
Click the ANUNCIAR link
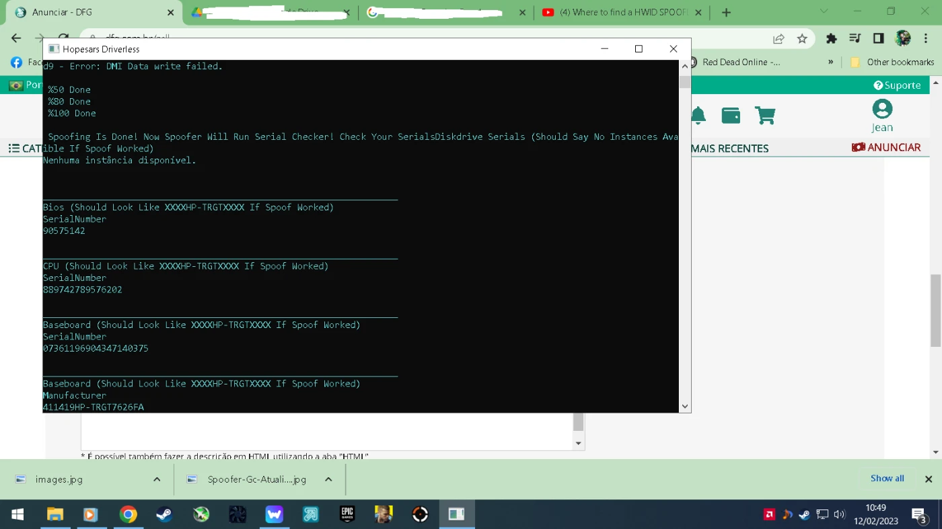[x=886, y=148]
